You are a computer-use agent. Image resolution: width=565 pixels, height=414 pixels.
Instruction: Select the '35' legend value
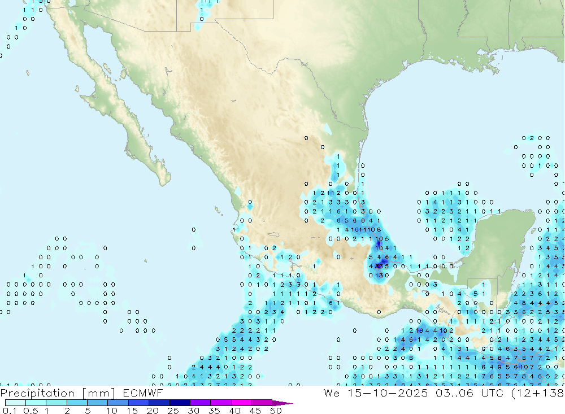214,411
